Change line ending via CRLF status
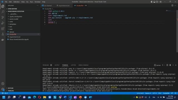This screenshot has width=178, height=100. (x=160, y=93)
